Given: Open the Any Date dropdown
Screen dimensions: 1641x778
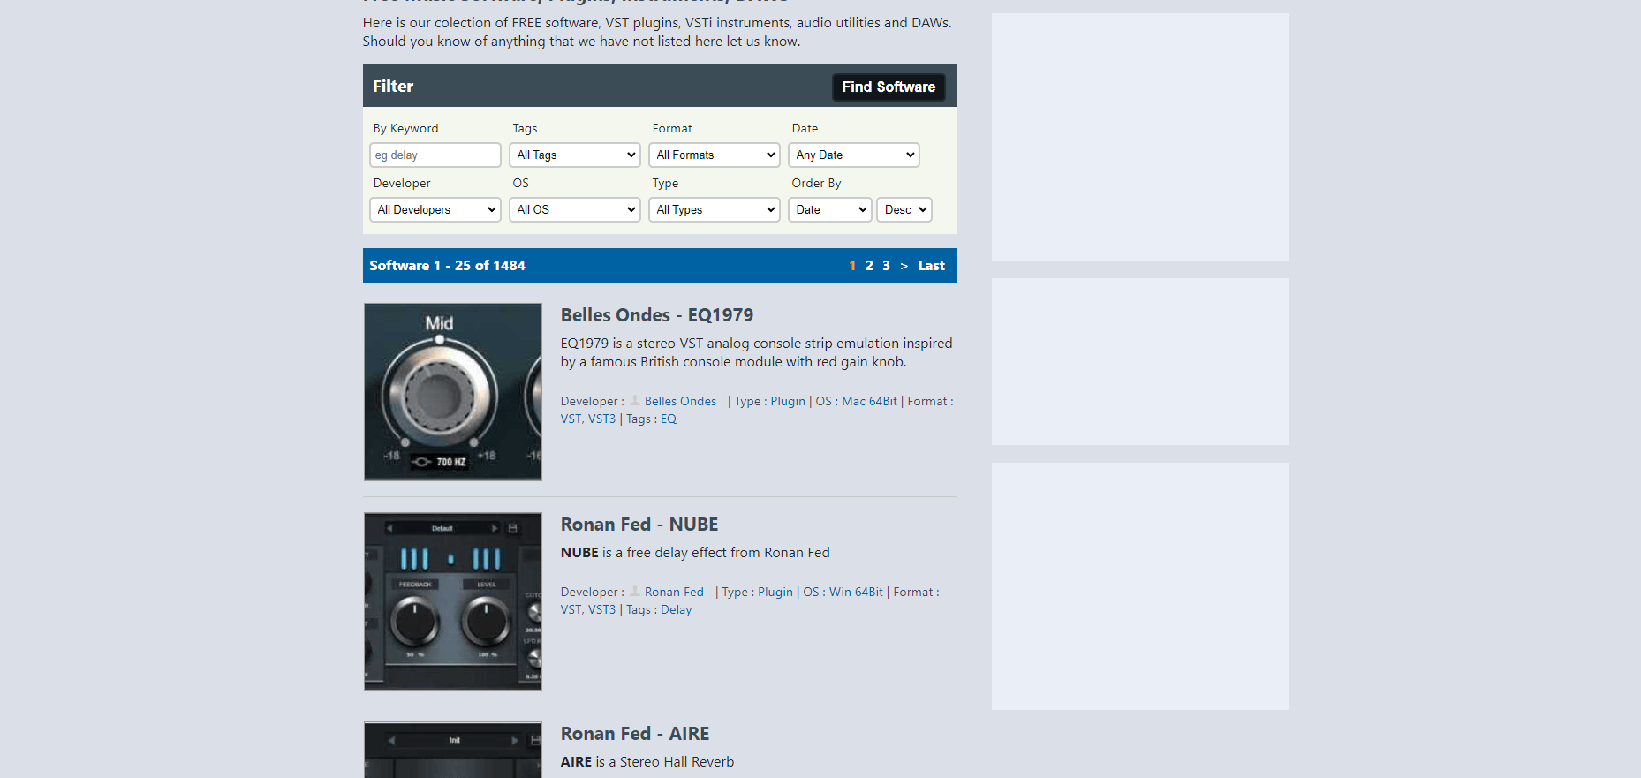Looking at the screenshot, I should tap(853, 155).
